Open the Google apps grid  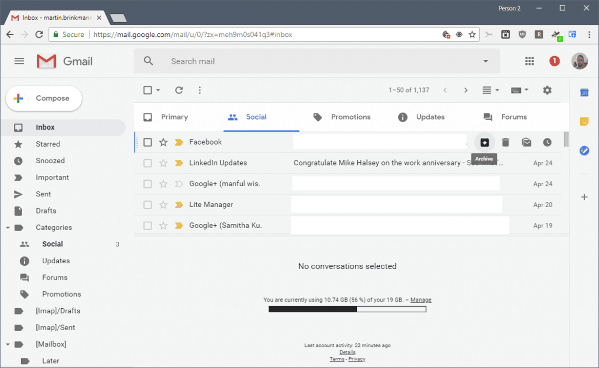click(x=529, y=61)
